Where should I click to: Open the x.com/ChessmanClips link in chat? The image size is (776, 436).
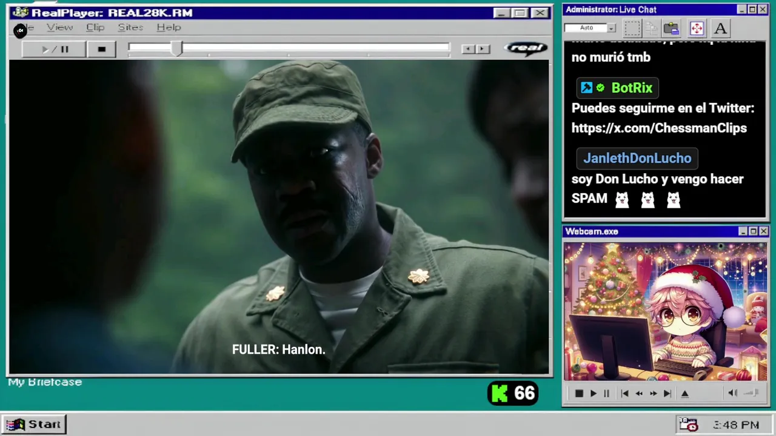click(659, 128)
